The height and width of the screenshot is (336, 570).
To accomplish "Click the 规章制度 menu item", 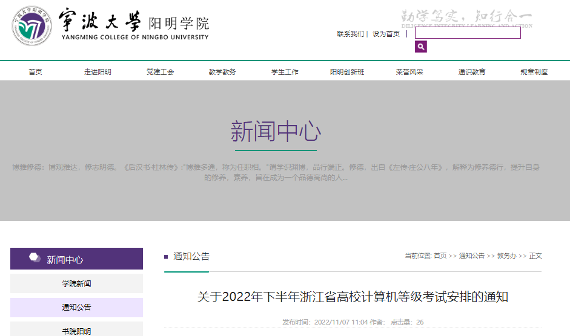I will pyautogui.click(x=534, y=72).
